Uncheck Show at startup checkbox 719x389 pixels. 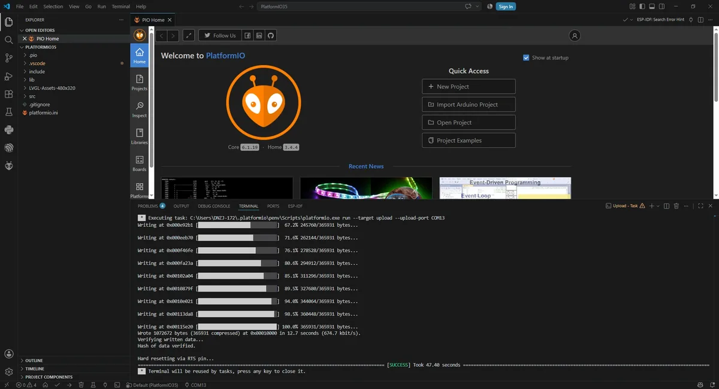click(526, 57)
